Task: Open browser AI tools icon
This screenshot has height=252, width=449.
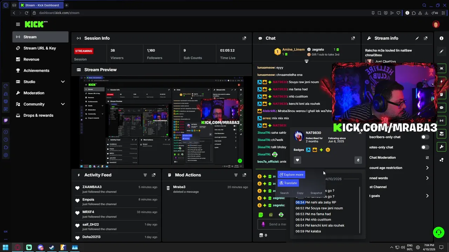Action: (x=435, y=13)
